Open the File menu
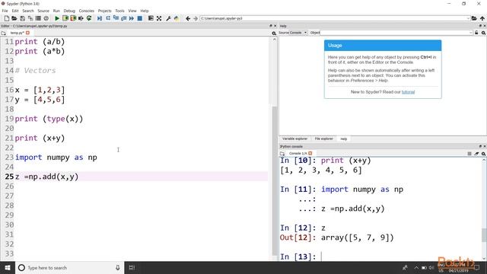The height and width of the screenshot is (274, 487). [x=5, y=11]
